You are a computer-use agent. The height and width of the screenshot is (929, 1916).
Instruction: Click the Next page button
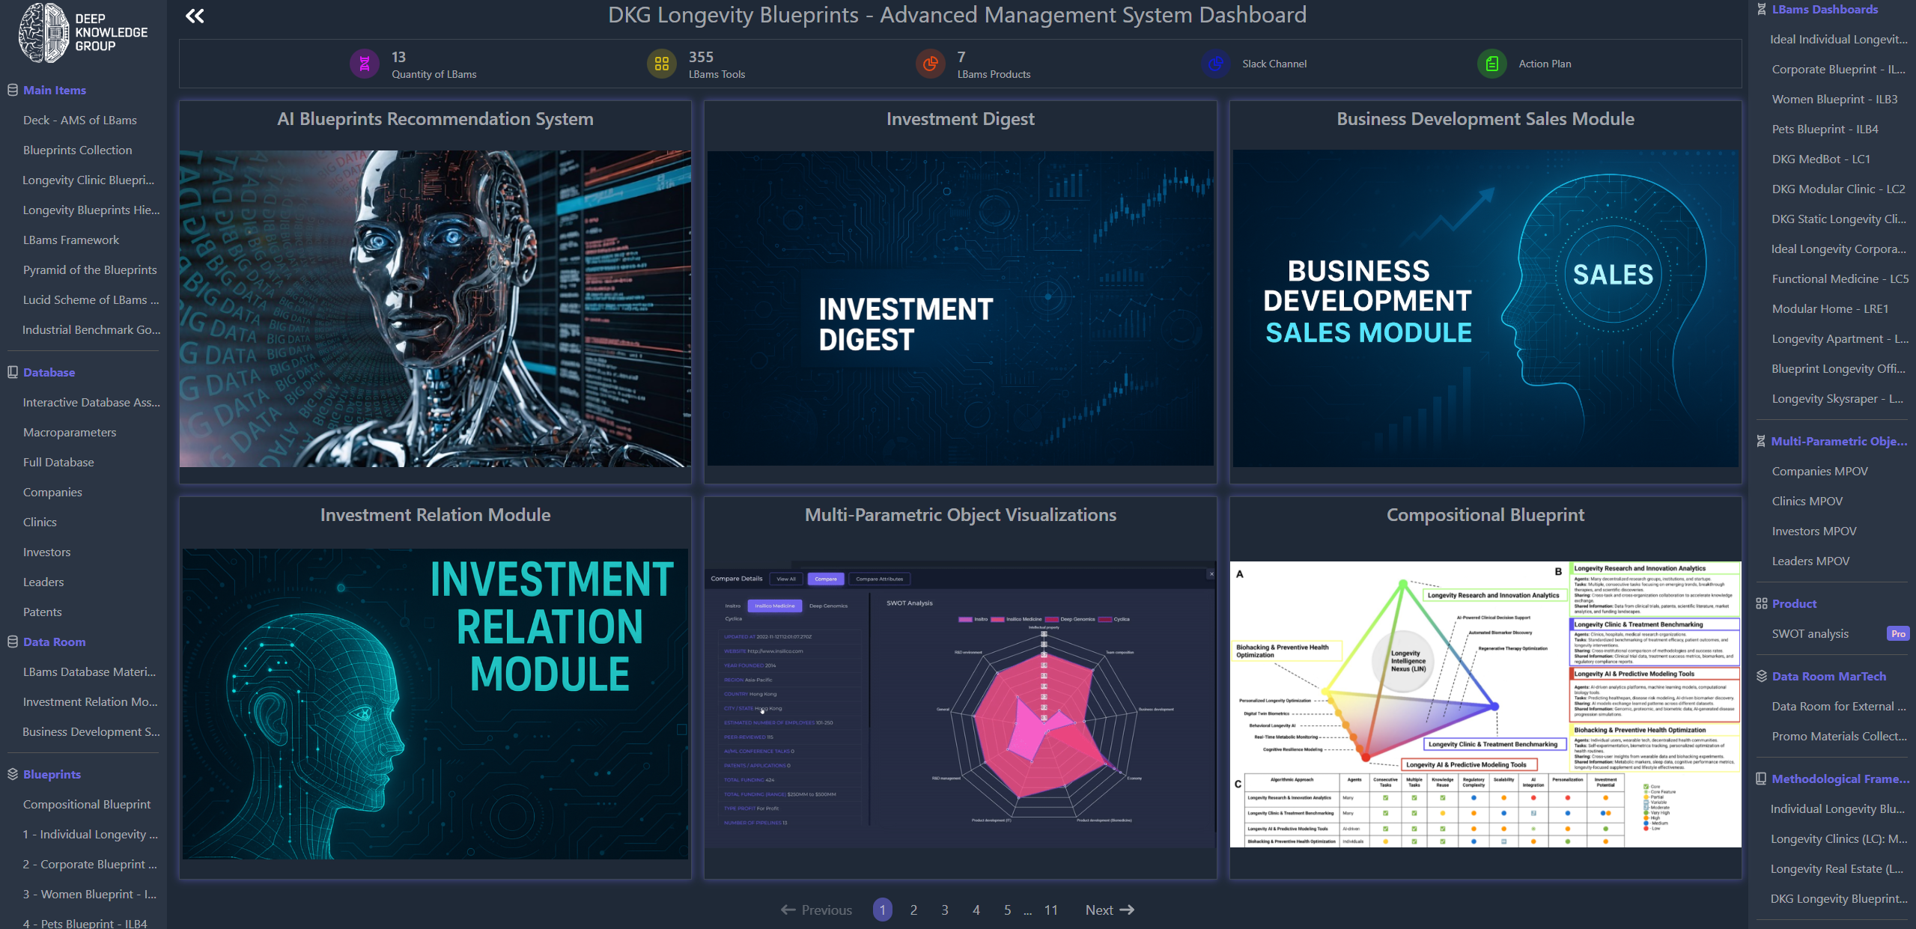[x=1109, y=910]
